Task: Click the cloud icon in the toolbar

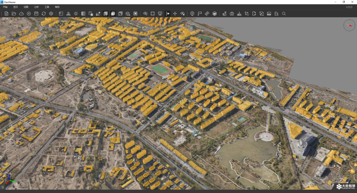Action: [x=21, y=14]
